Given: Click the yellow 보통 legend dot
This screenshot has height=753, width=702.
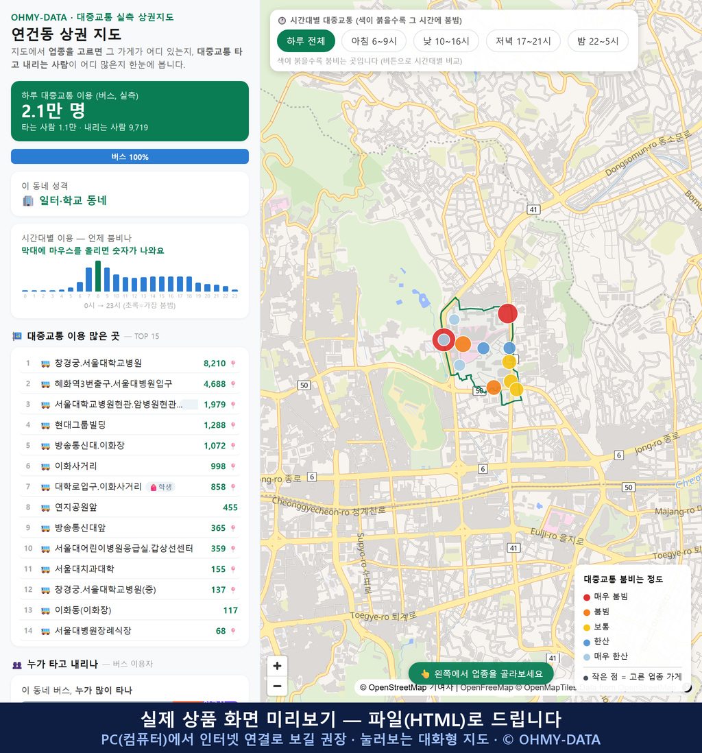Looking at the screenshot, I should click(586, 627).
